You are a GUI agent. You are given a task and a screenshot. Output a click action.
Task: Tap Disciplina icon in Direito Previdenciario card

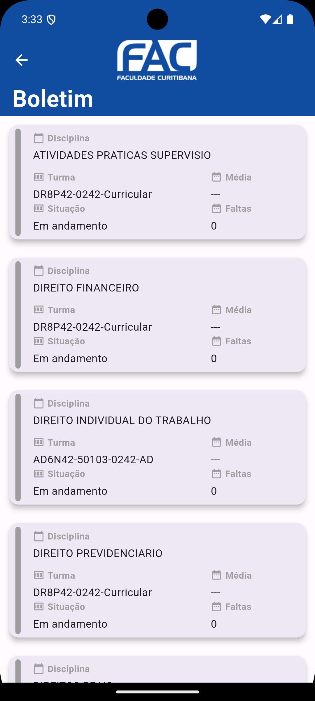pos(38,536)
